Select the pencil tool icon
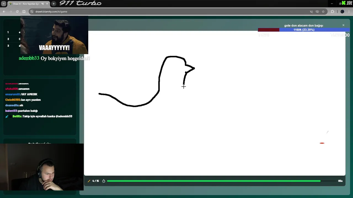This screenshot has width=353, height=198. [x=89, y=181]
